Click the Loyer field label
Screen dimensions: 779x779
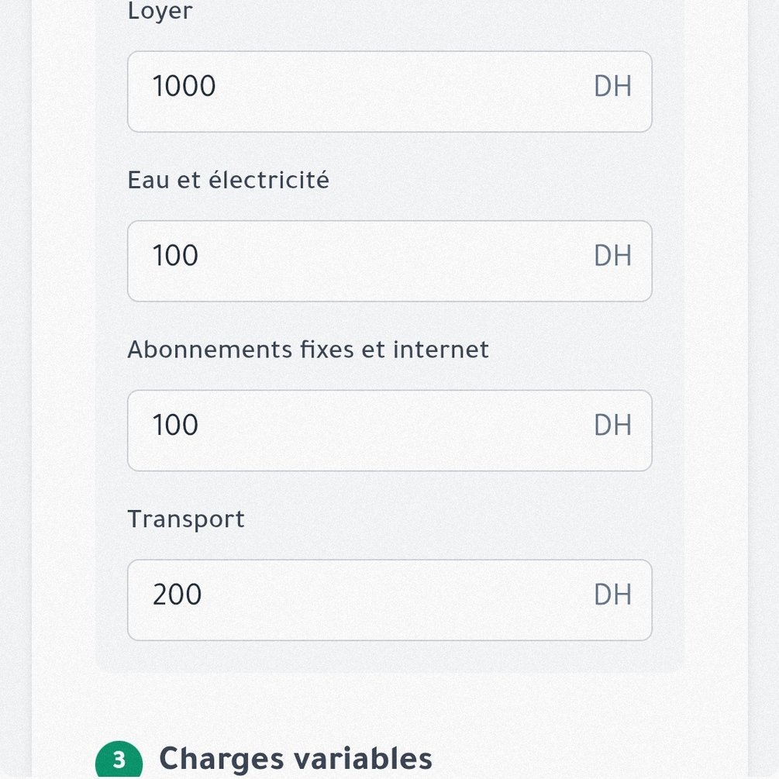pos(160,12)
